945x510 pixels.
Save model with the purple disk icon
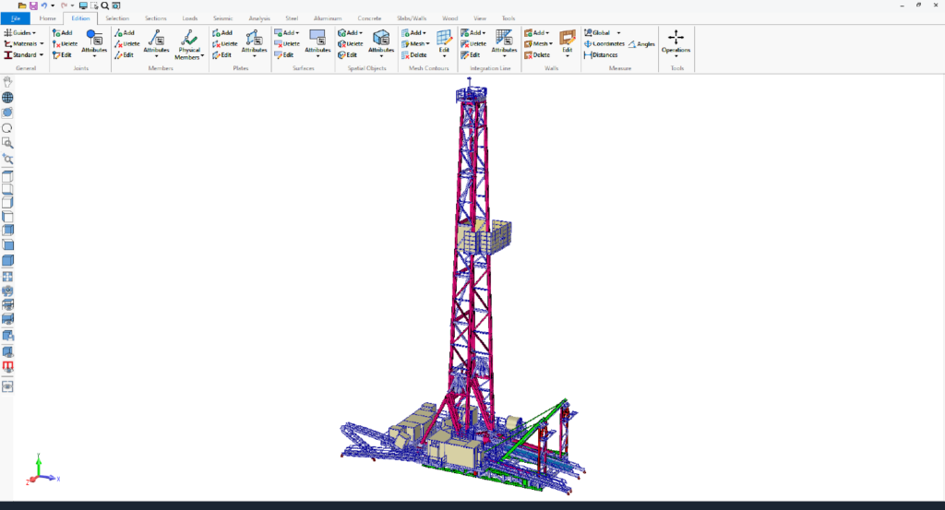33,6
